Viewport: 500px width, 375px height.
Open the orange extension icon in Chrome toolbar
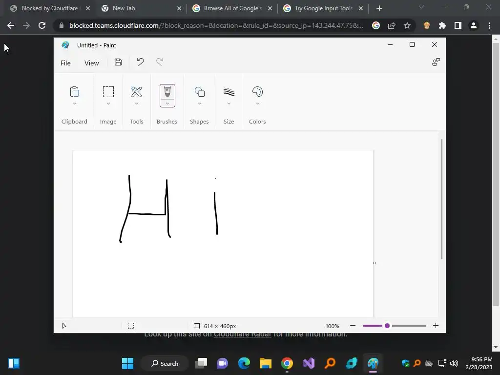pos(427,25)
